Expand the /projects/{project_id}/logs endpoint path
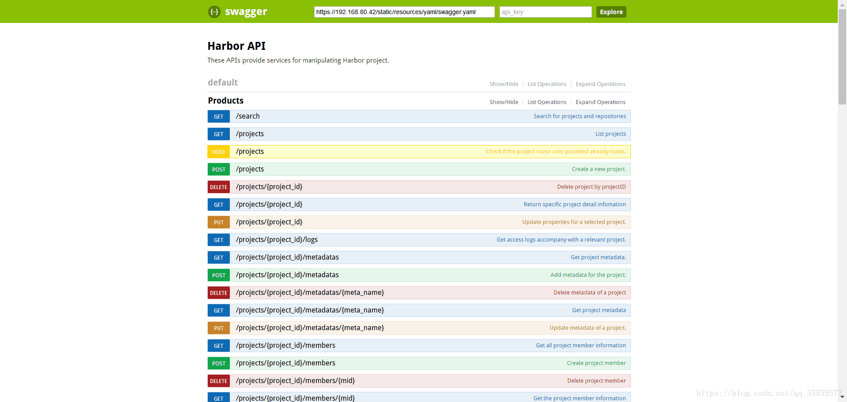This screenshot has width=847, height=402. [277, 240]
